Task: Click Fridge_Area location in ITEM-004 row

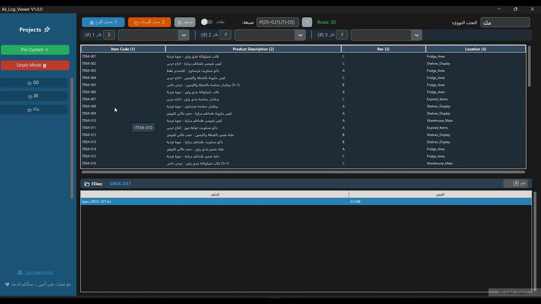Action: point(435,78)
